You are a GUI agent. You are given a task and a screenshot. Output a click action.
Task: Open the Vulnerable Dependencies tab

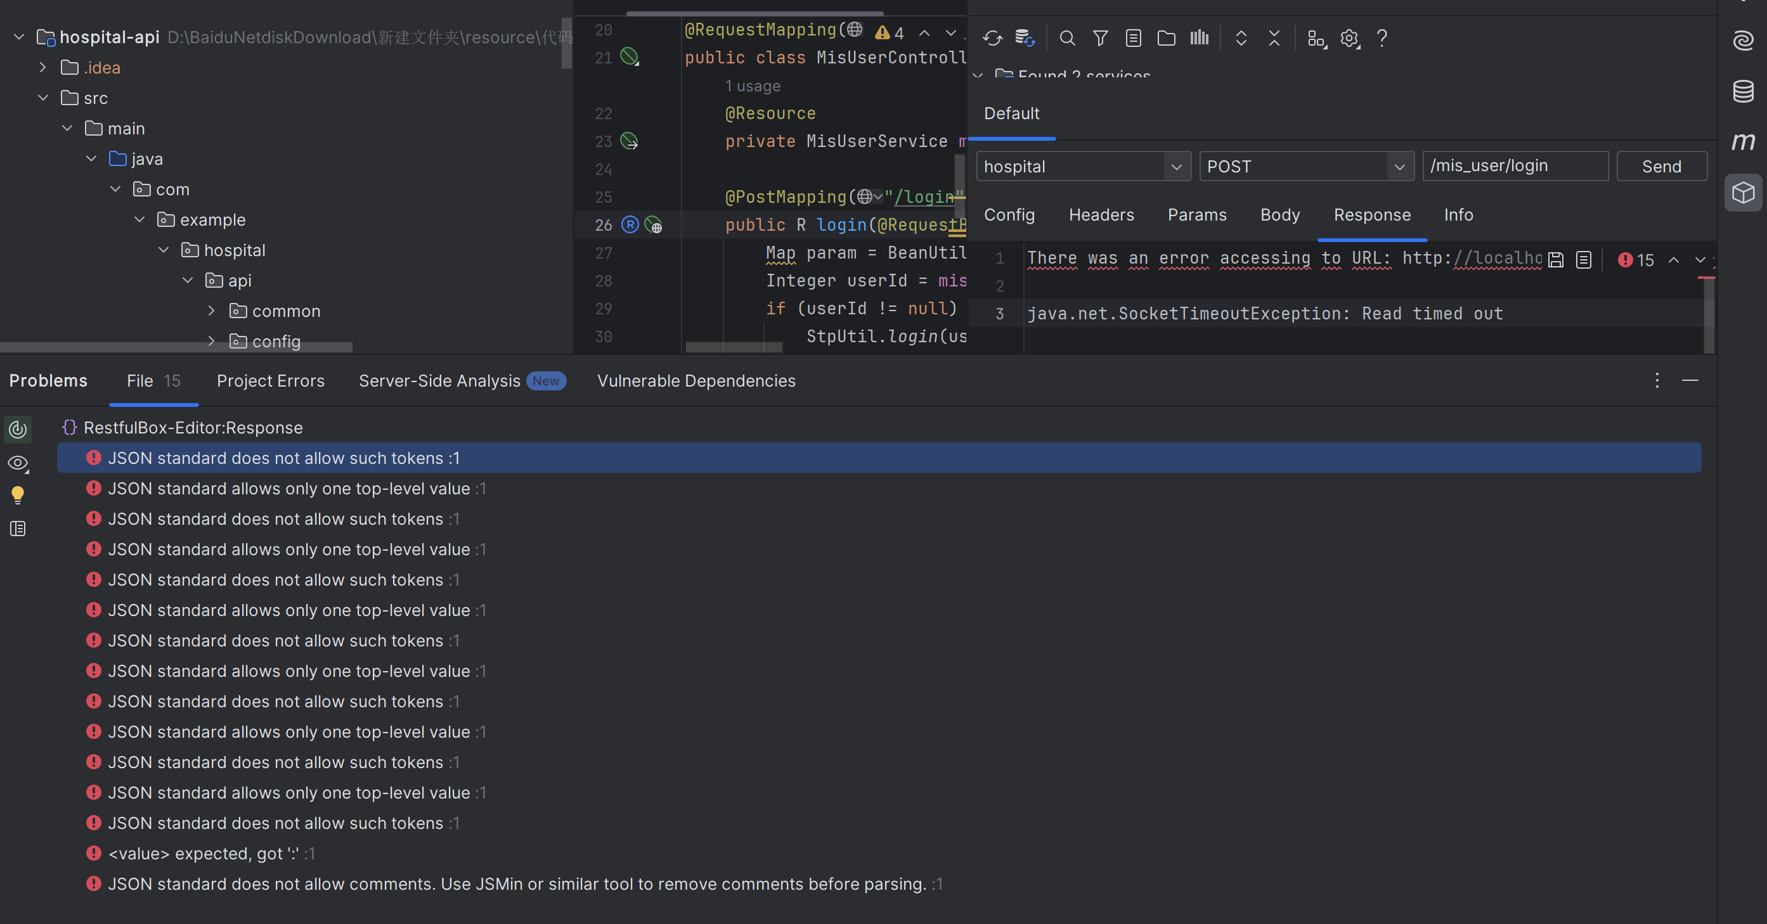tap(696, 381)
